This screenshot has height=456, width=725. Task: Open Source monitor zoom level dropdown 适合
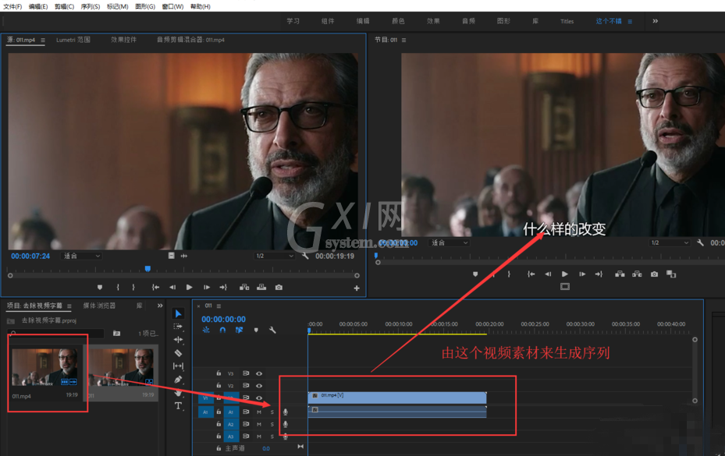coord(81,256)
